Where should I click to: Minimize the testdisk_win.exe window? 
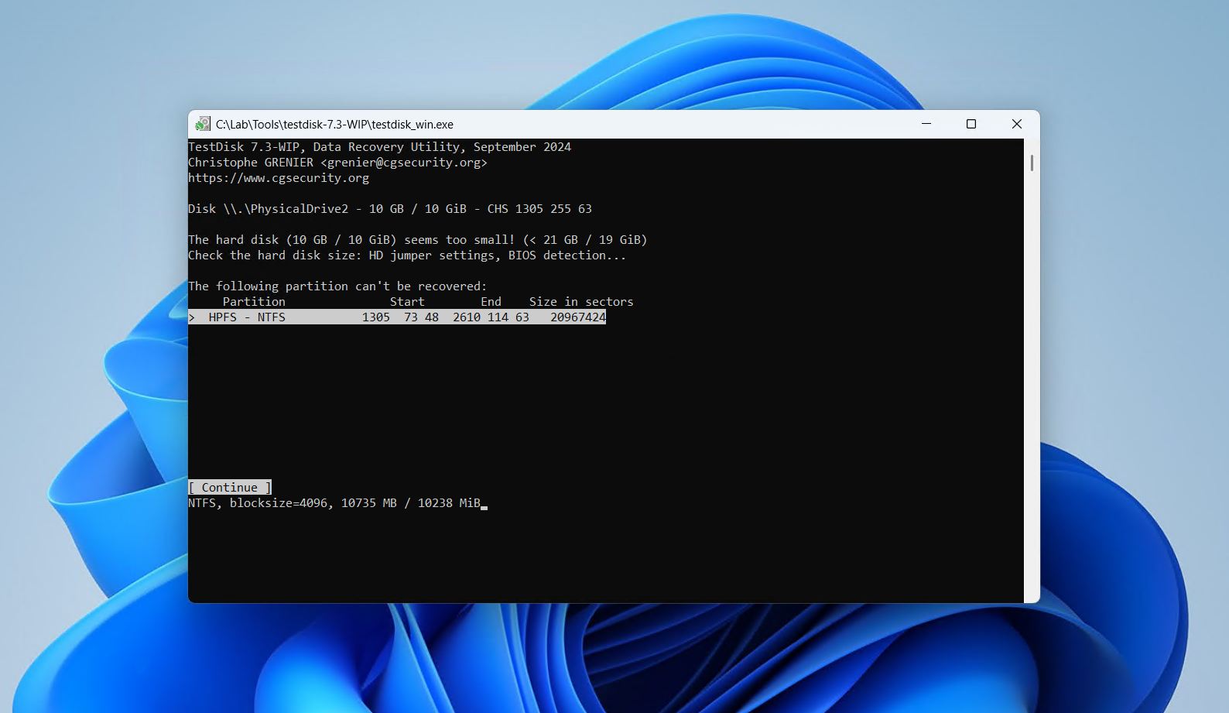pos(926,124)
